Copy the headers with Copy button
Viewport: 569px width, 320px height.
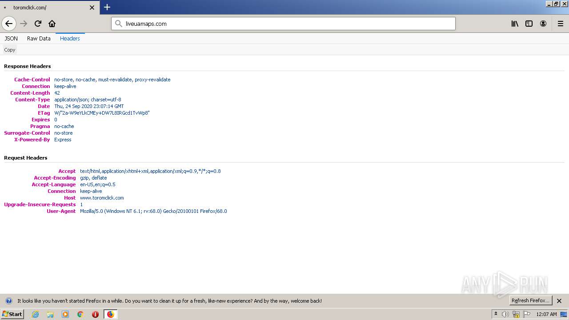tap(10, 50)
